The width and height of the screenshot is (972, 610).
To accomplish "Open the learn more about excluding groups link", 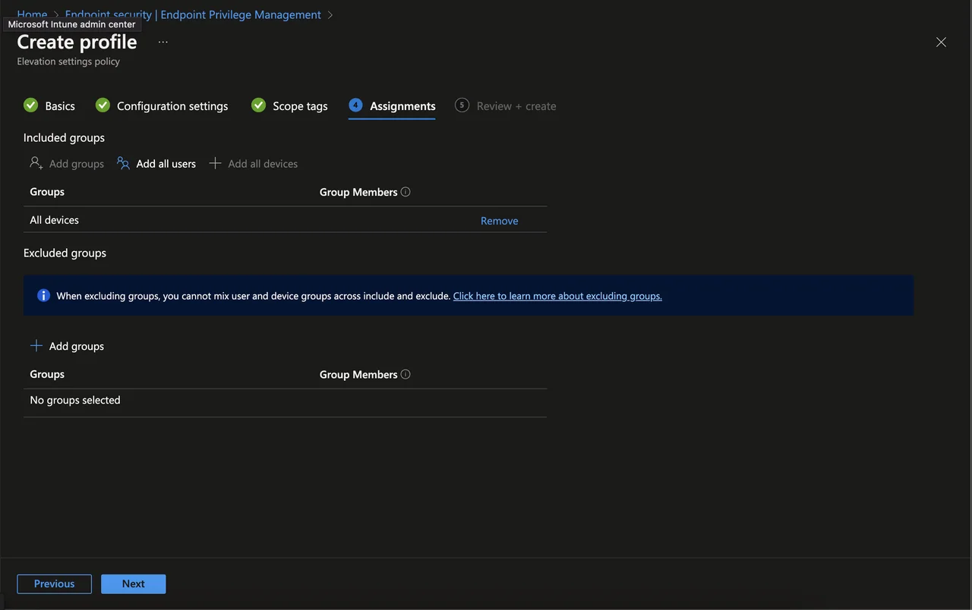I will 557,296.
